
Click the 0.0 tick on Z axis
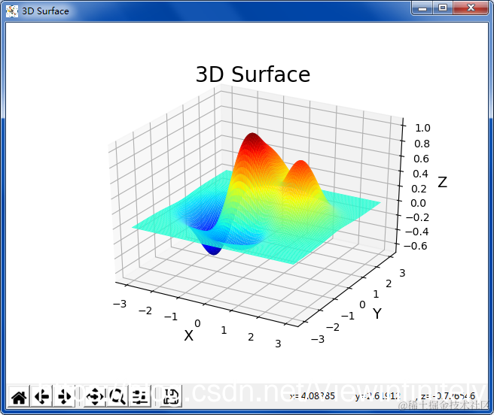tap(418, 203)
